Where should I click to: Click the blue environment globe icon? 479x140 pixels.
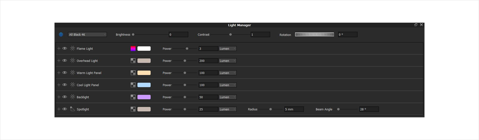61,35
